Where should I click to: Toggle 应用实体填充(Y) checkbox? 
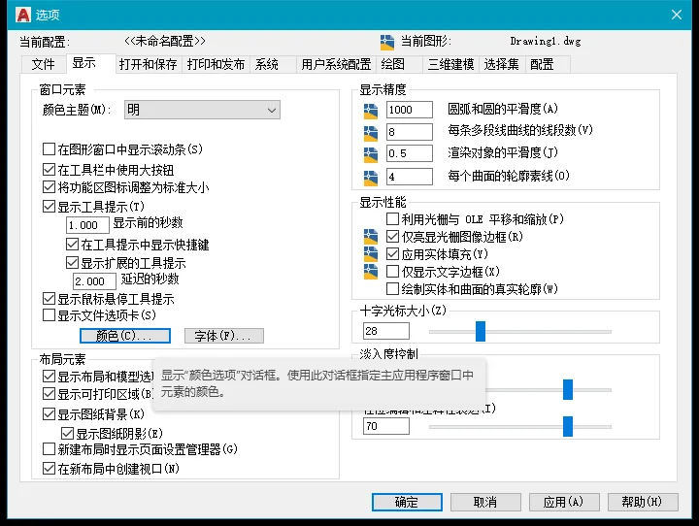(x=392, y=253)
